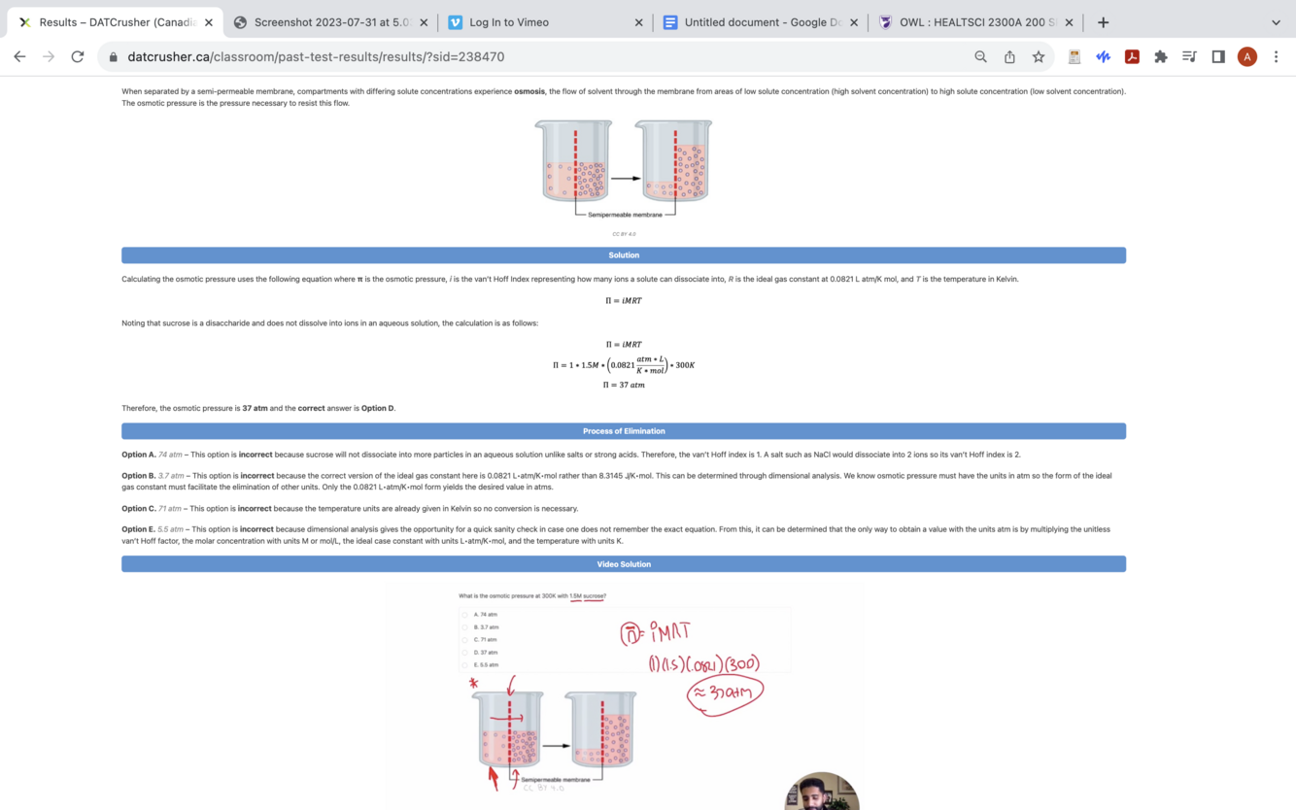Image resolution: width=1296 pixels, height=810 pixels.
Task: Click the bold word osmosis in description
Action: 529,91
